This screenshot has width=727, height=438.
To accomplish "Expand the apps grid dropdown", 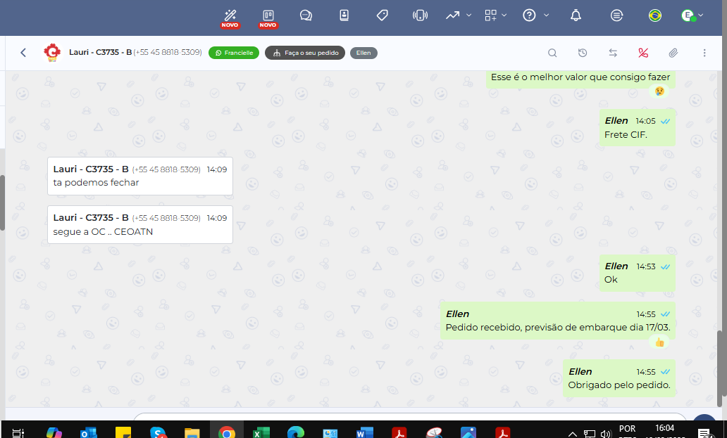I will coord(497,15).
